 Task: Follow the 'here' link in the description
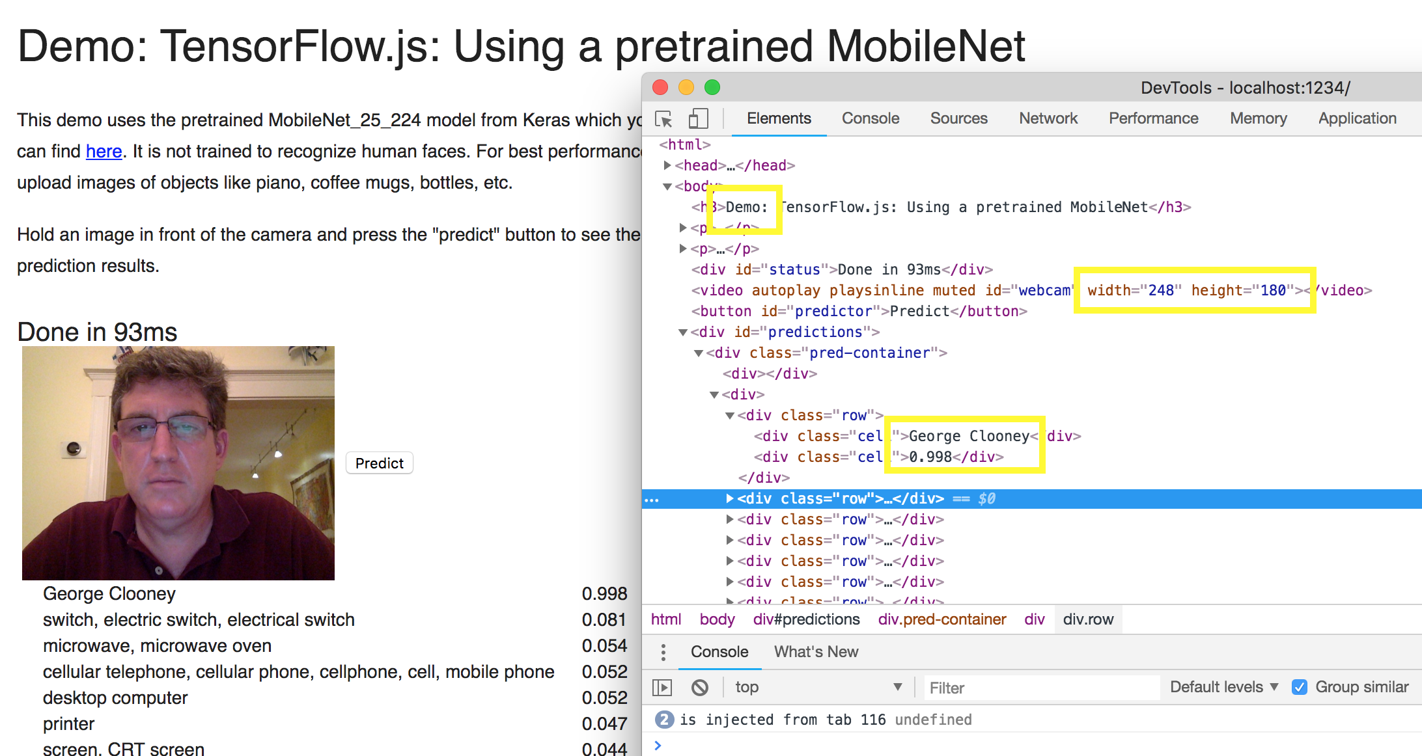tap(104, 151)
